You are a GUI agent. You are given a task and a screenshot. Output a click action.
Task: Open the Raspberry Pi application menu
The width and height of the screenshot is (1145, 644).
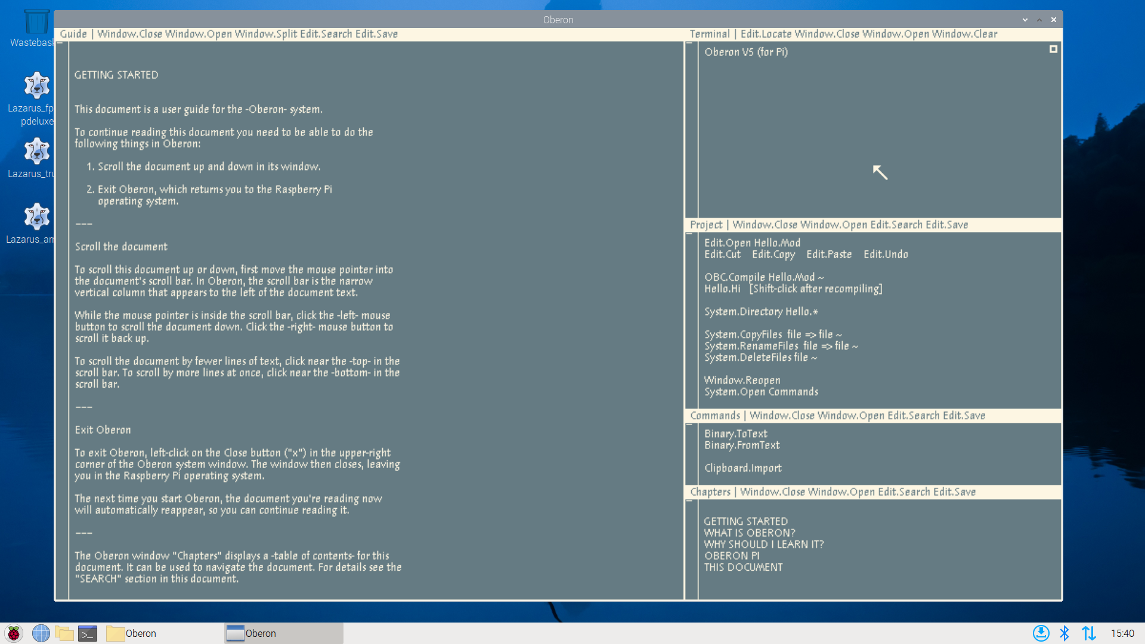click(x=13, y=633)
